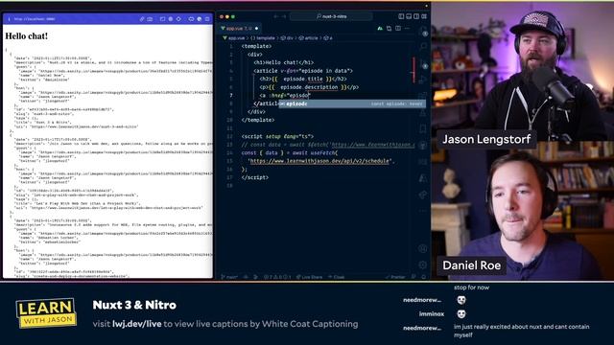Split the editor with the split icon
This screenshot has width=614, height=345.
pos(398,29)
